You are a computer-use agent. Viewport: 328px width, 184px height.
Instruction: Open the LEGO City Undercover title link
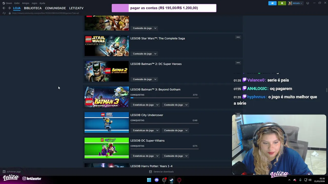pyautogui.click(x=147, y=115)
